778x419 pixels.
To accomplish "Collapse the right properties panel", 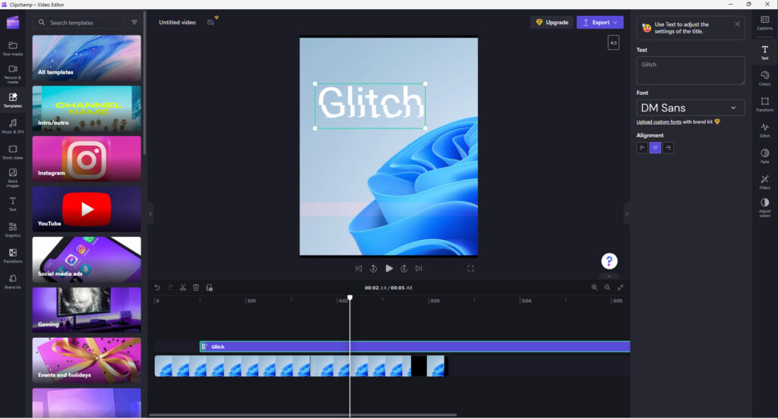I will [627, 214].
